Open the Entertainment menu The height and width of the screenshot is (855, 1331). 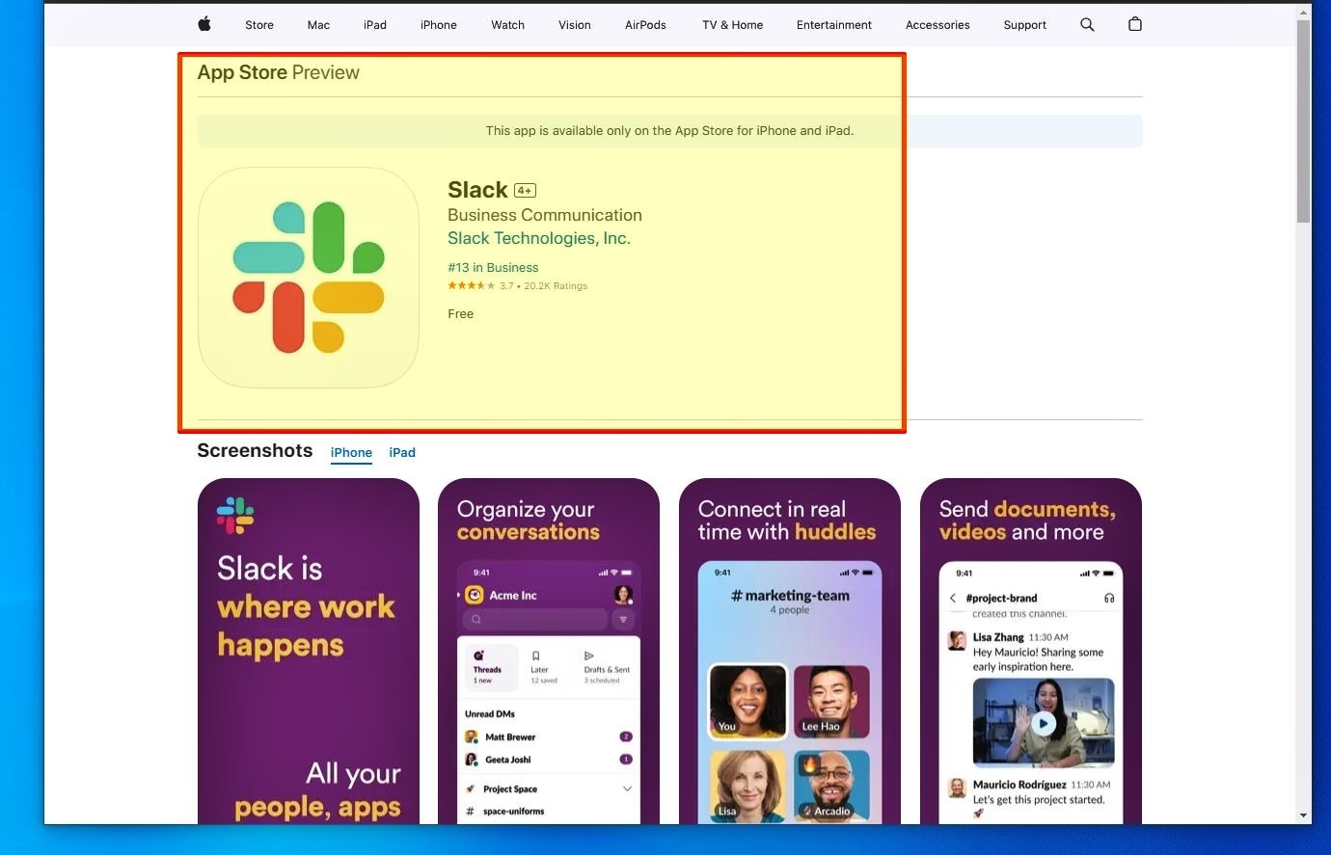(x=834, y=25)
